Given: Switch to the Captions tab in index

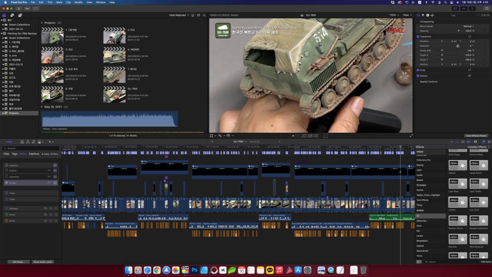Looking at the screenshot, I should tap(34, 154).
